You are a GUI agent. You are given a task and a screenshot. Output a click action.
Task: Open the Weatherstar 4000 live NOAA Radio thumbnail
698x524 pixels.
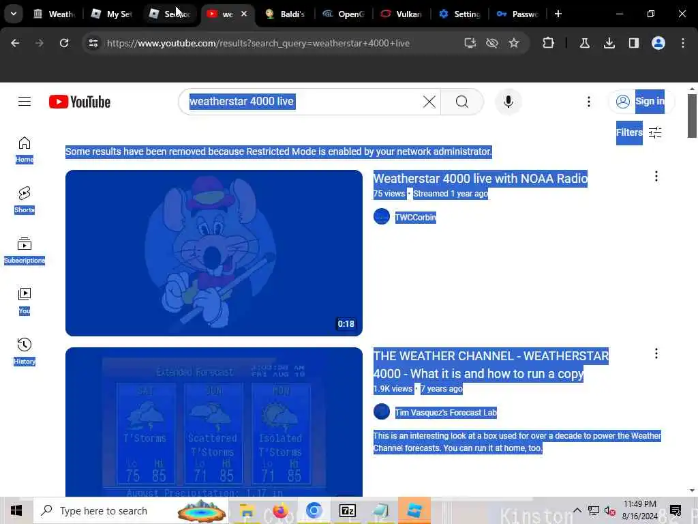213,252
